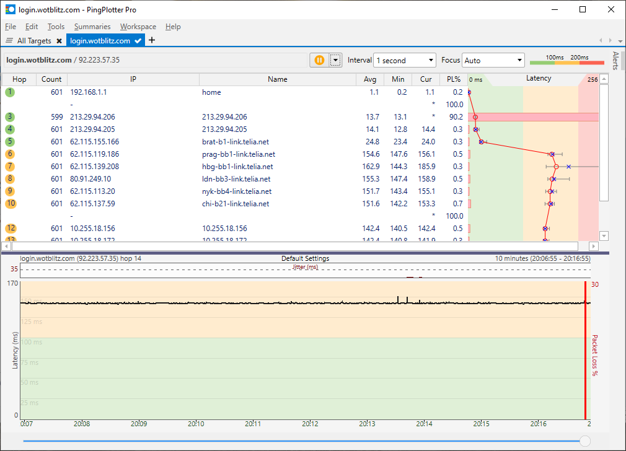Add a new target tab with plus
This screenshot has width=626, height=451.
(152, 40)
